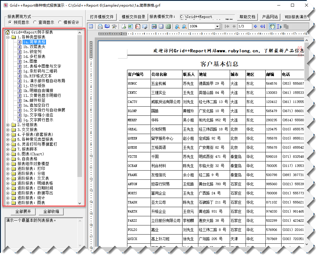
Task: Click the 客户编号 column header
Action: (139, 74)
